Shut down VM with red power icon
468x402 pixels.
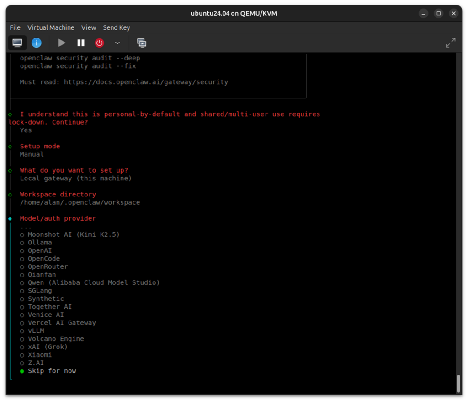click(x=99, y=43)
